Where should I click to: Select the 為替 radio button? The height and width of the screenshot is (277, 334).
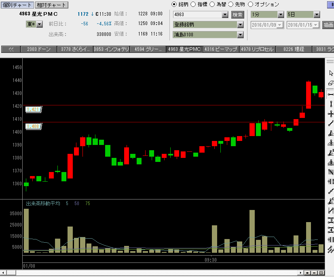[212, 4]
